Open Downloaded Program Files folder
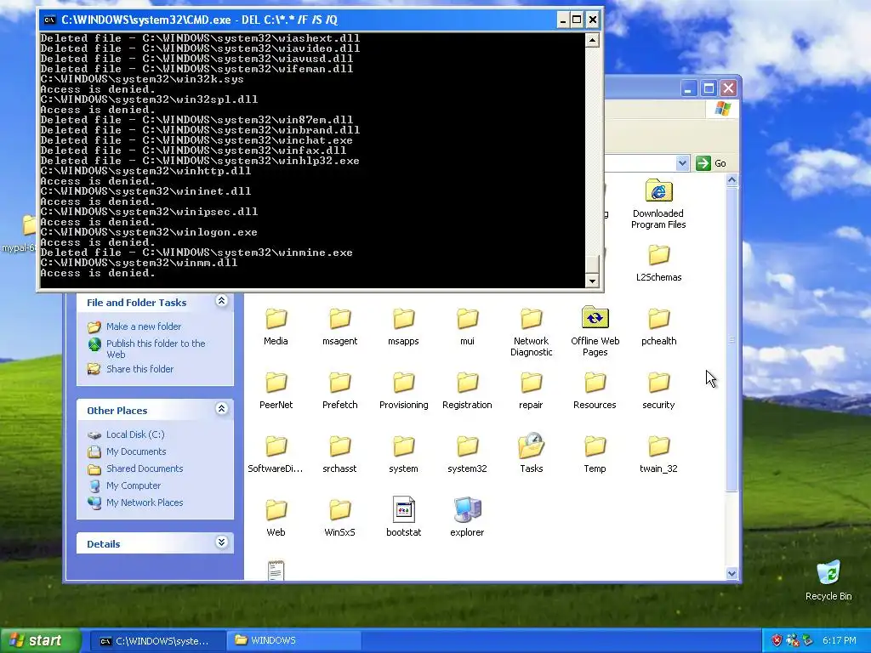 659,204
